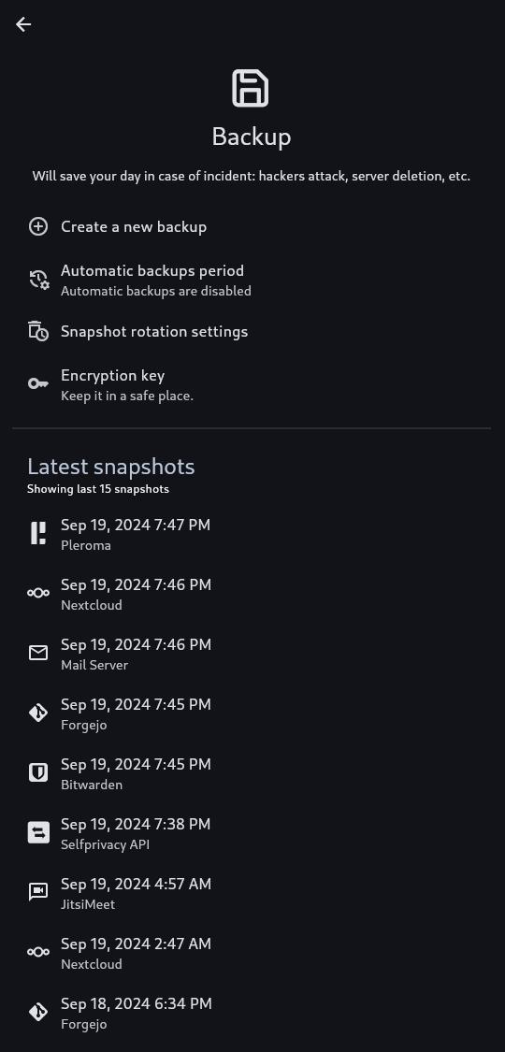Click the JitsiMeet video chat icon
Image resolution: width=505 pixels, height=1052 pixels.
pyautogui.click(x=38, y=892)
